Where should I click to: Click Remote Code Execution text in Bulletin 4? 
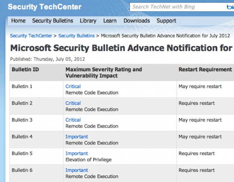click(92, 143)
